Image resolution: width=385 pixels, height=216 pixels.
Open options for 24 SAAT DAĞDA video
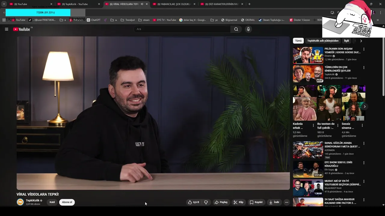click(364, 200)
